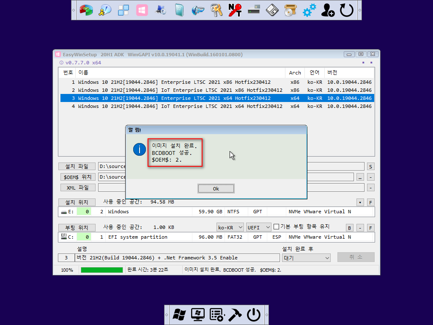
Task: Open the hard drive device icon
Action: [x=254, y=10]
